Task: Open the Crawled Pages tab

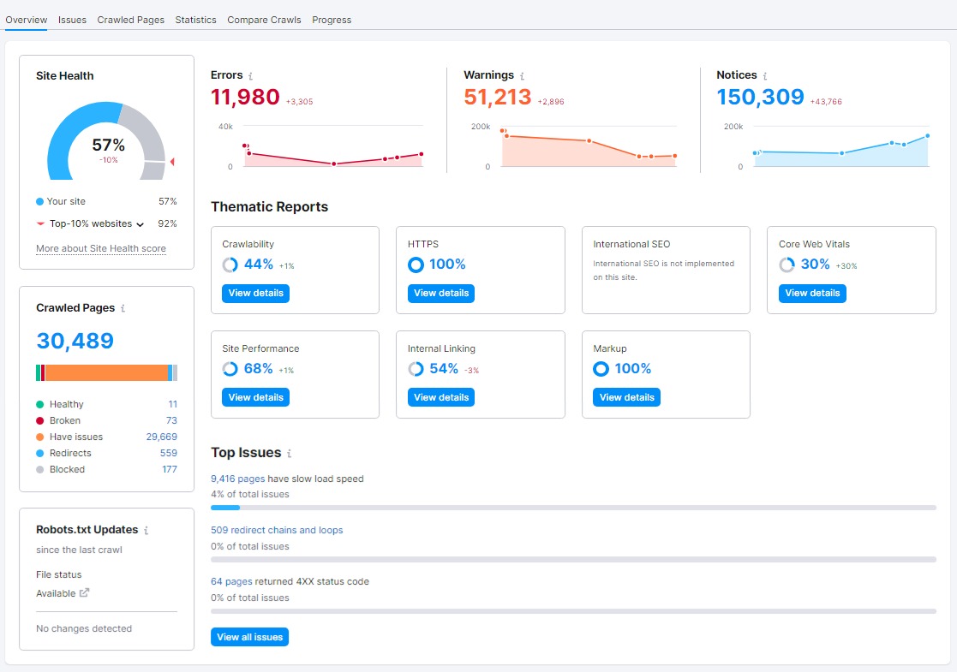Action: point(130,20)
